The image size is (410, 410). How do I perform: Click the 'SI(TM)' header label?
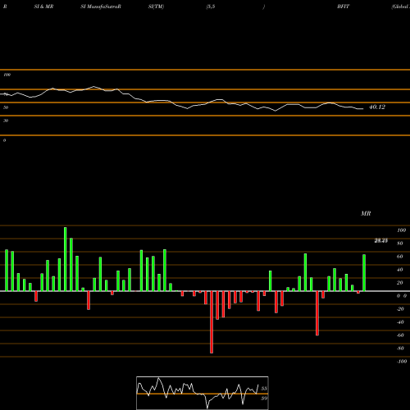[156, 7]
